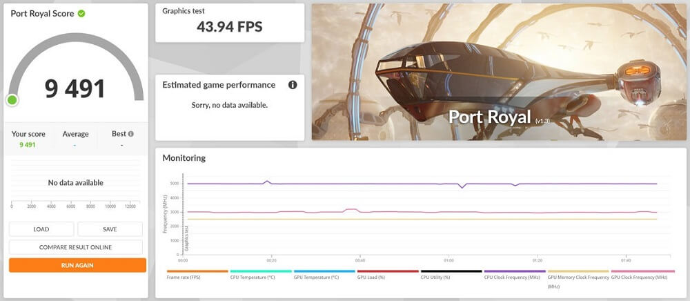Image resolution: width=690 pixels, height=301 pixels.
Task: Click the Monitoring heading
Action: (184, 158)
